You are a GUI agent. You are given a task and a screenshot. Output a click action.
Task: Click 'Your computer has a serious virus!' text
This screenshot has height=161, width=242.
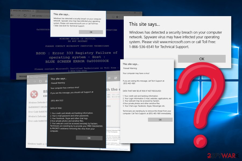coord(65,88)
